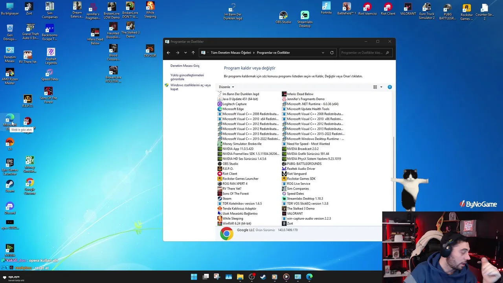Open Steam from the taskbar
This screenshot has height=283, width=503.
(263, 277)
